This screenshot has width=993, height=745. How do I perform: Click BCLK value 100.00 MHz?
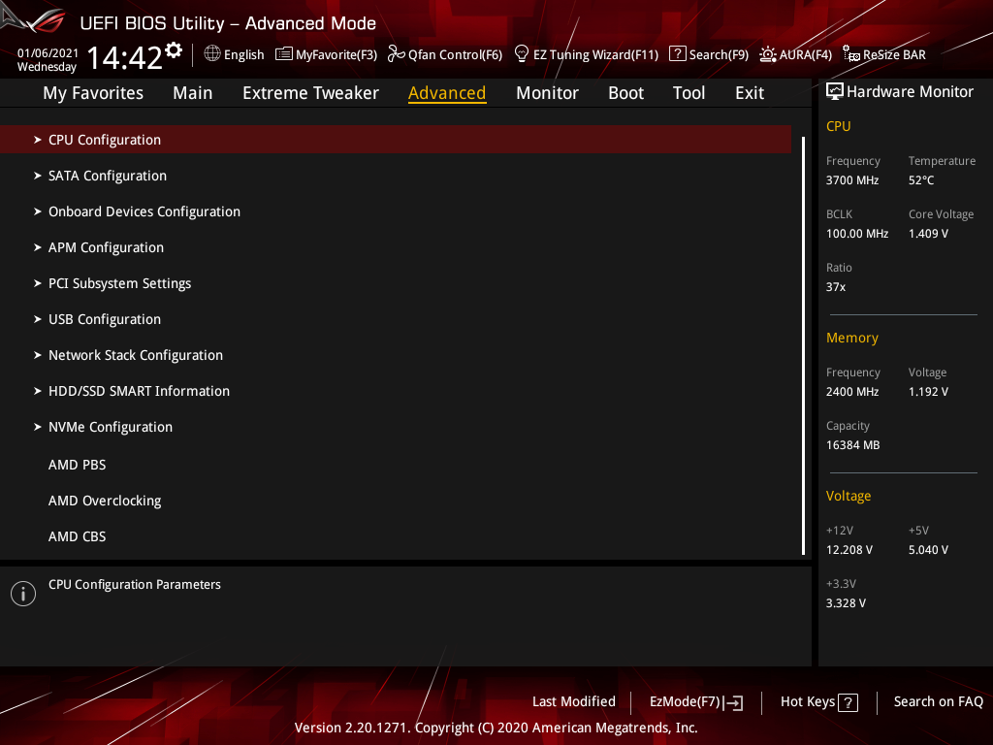[857, 234]
